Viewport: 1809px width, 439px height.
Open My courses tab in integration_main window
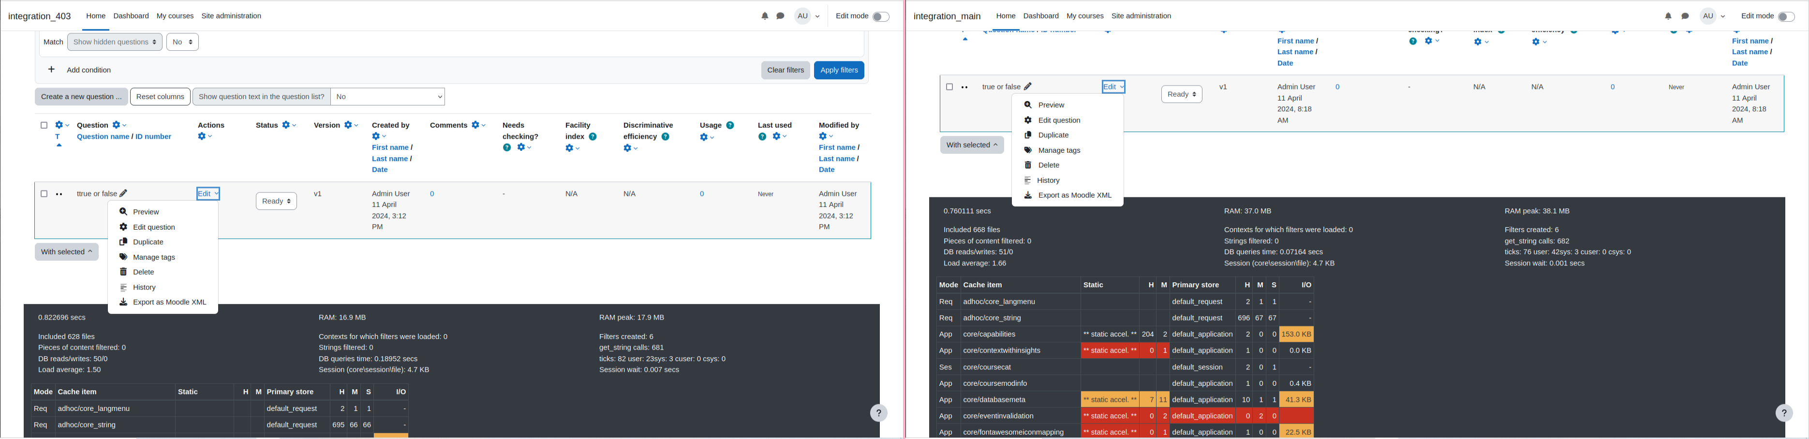coord(1084,15)
